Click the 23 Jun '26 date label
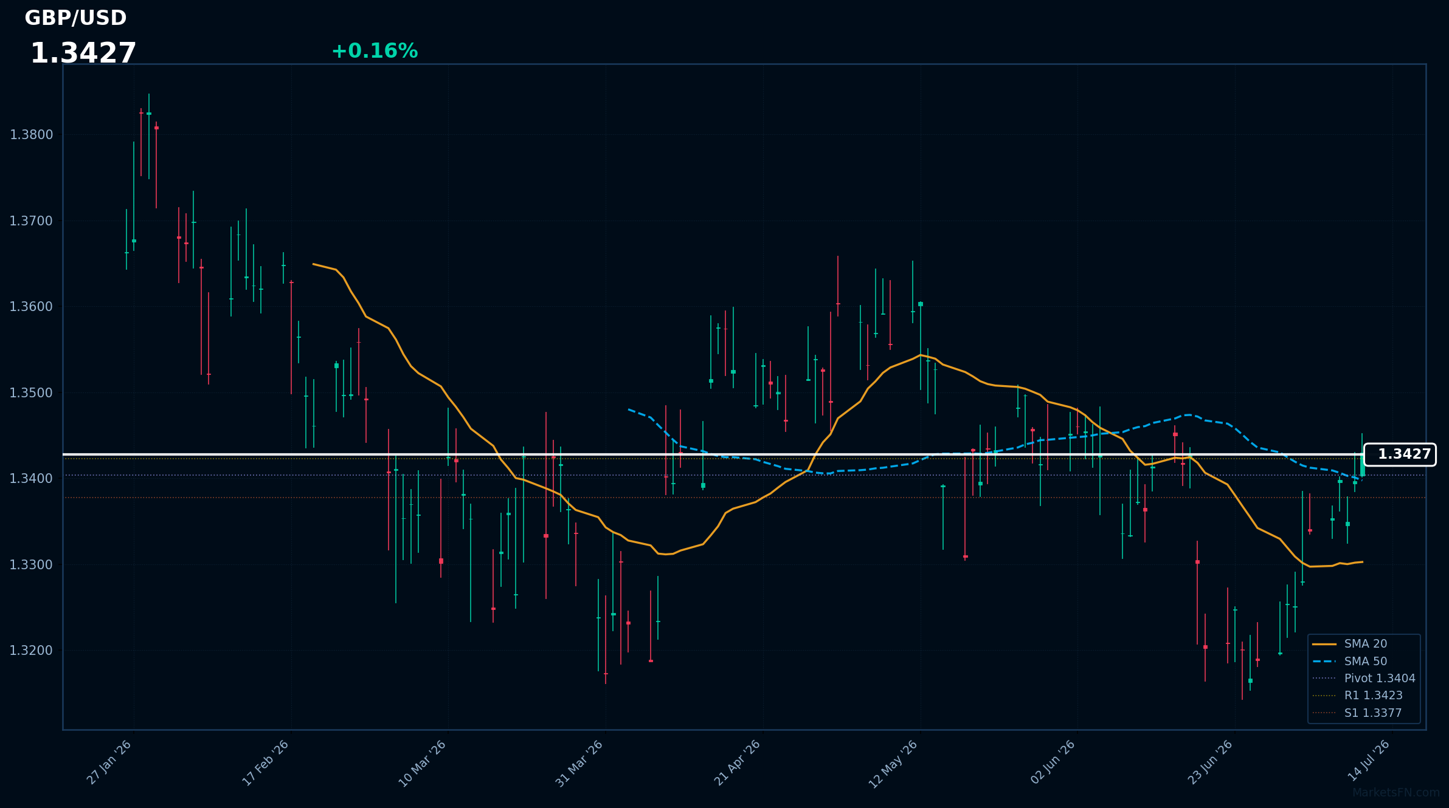 tap(1210, 762)
